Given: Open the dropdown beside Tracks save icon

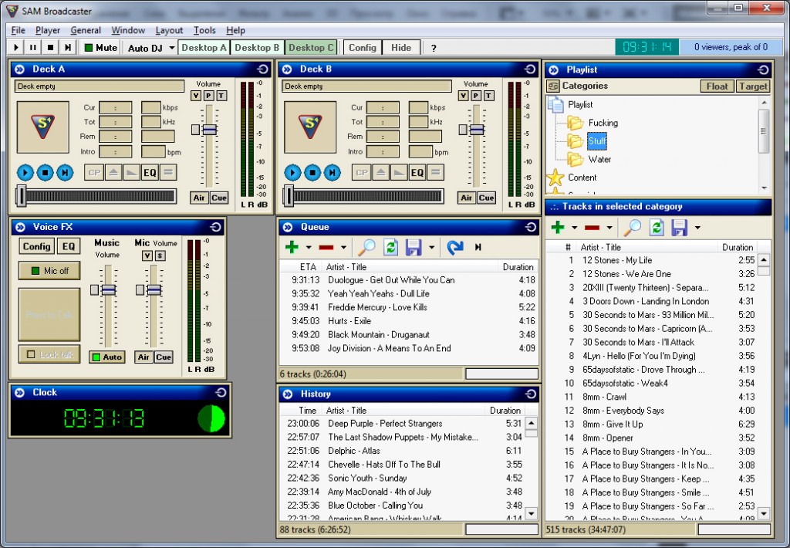Looking at the screenshot, I should pos(697,228).
